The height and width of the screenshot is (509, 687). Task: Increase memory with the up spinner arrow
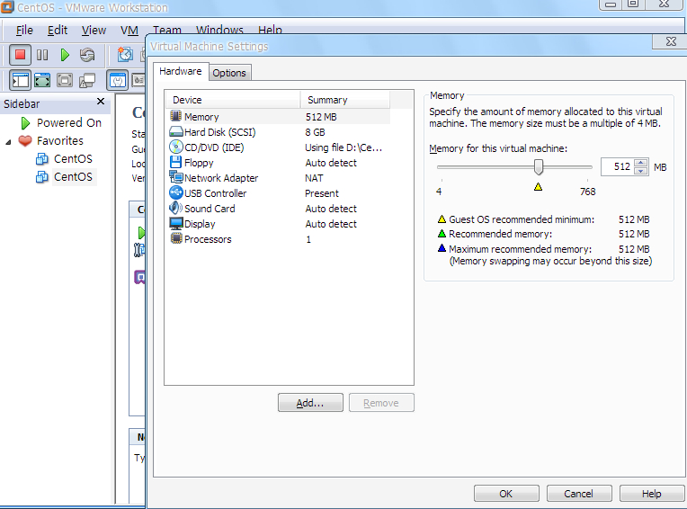click(x=641, y=163)
